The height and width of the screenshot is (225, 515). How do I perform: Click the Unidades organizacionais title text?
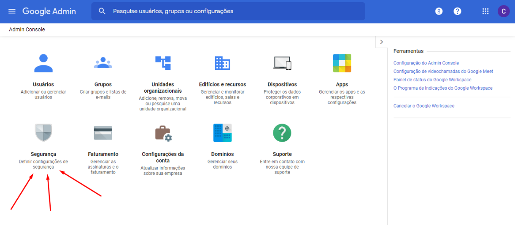pyautogui.click(x=163, y=87)
